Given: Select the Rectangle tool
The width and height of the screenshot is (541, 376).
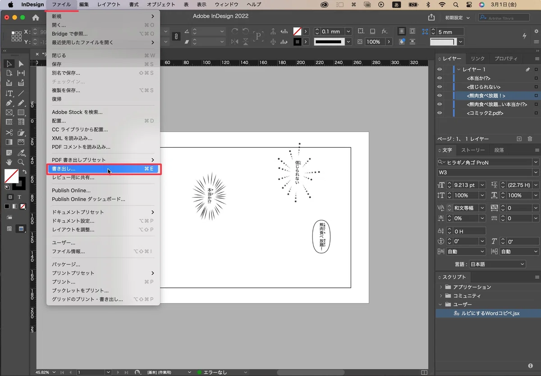Looking at the screenshot, I should (x=21, y=113).
